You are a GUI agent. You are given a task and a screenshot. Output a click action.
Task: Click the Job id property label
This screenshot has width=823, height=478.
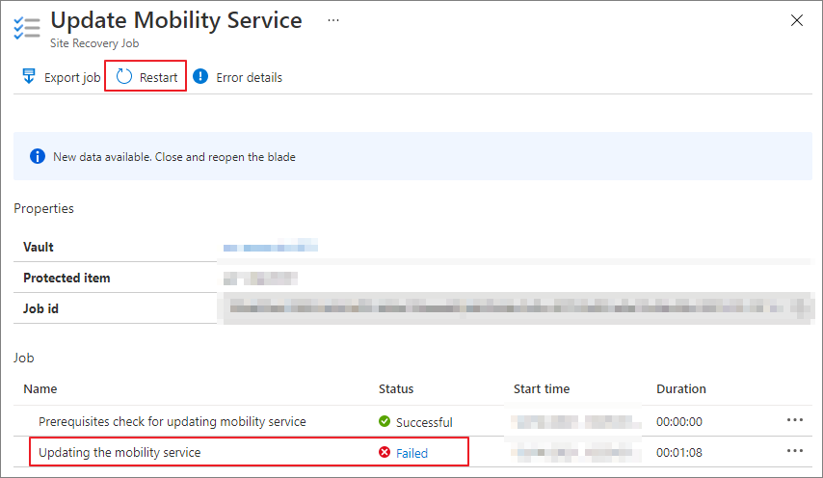[x=40, y=308]
